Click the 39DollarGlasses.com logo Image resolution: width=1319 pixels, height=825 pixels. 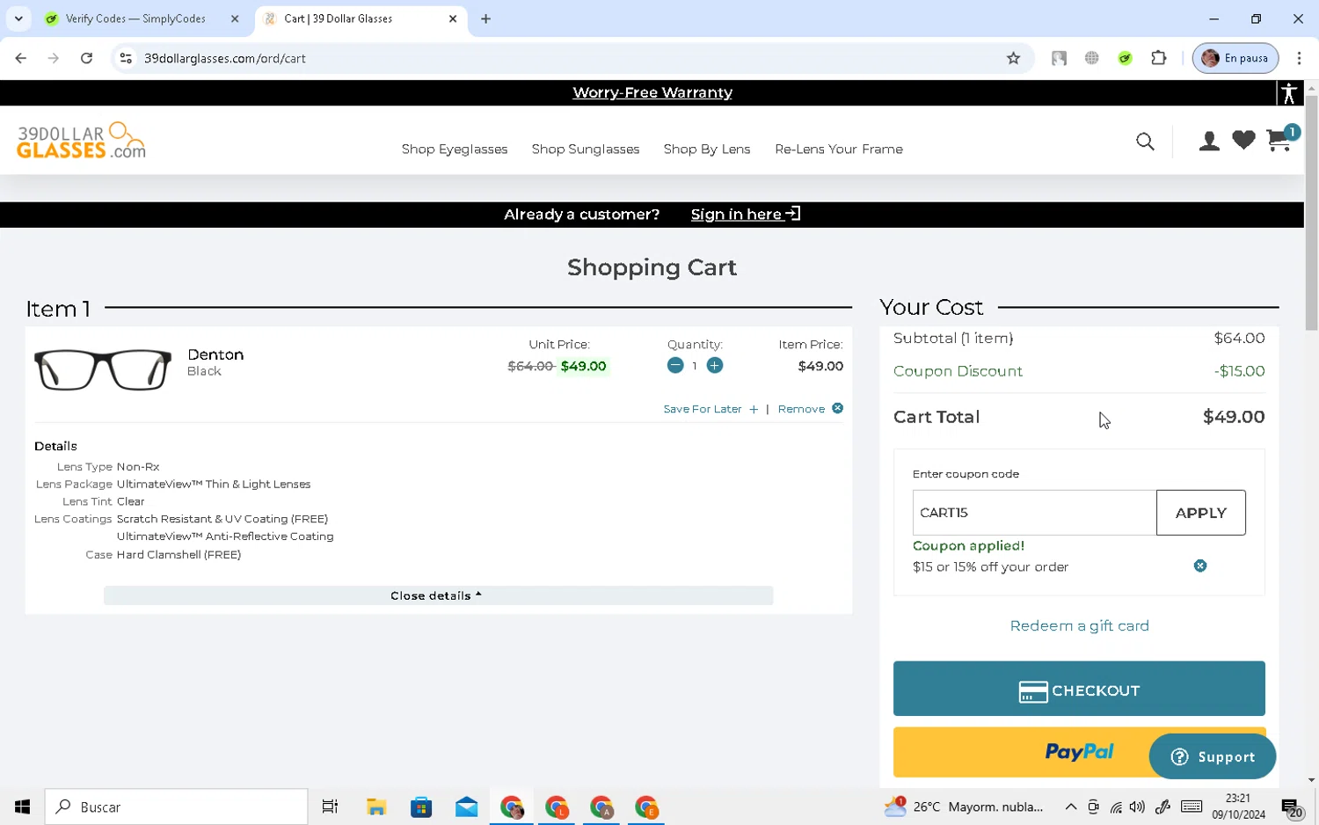click(x=81, y=141)
